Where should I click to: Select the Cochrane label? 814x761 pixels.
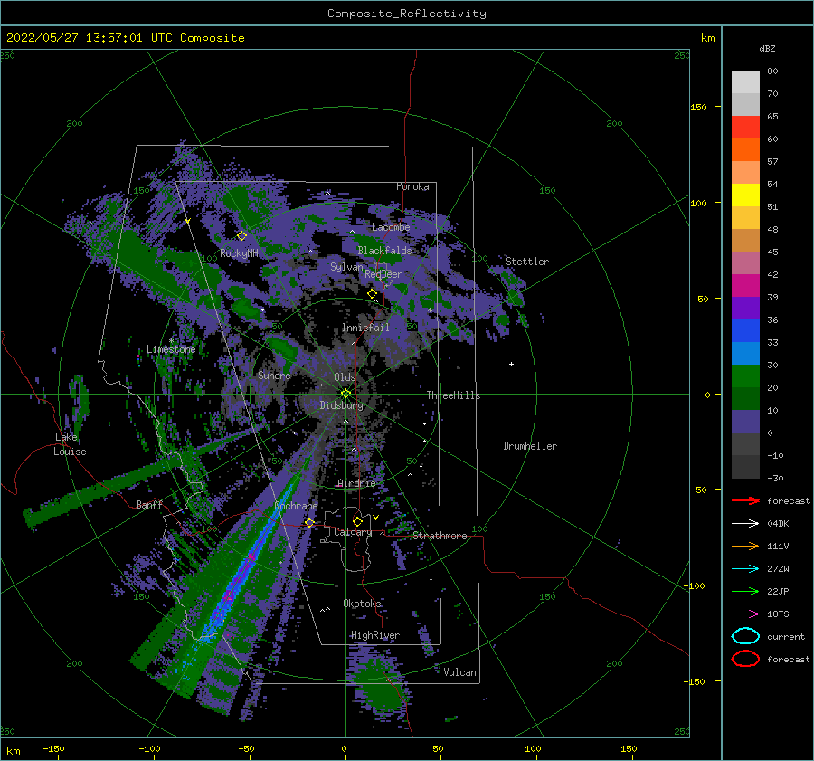pyautogui.click(x=296, y=506)
